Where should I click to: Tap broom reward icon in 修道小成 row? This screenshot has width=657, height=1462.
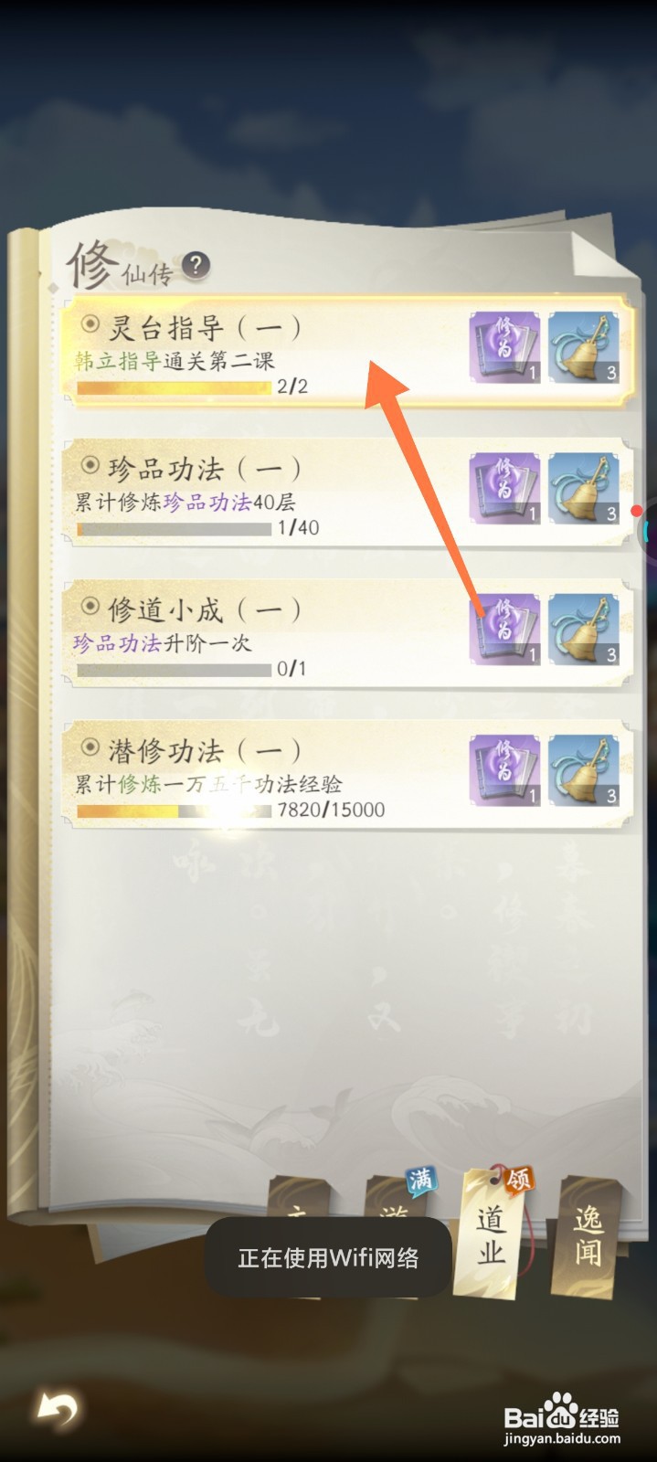click(x=584, y=630)
